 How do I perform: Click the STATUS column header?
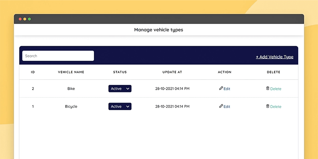click(120, 72)
